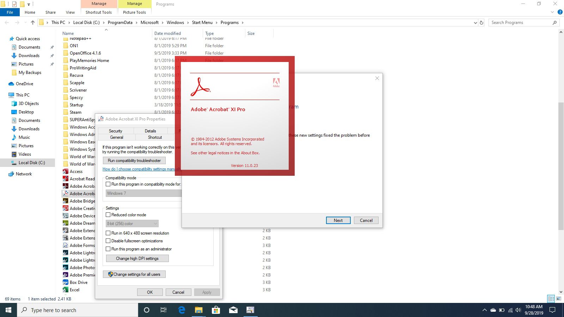Launch Microsoft Edge from taskbar
The height and width of the screenshot is (317, 564).
[x=182, y=310]
